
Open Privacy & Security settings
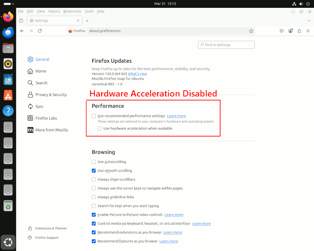click(x=47, y=95)
